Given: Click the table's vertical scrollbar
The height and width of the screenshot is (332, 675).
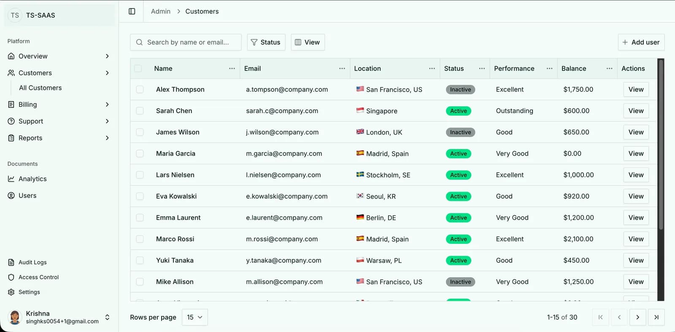Looking at the screenshot, I should tap(661, 145).
